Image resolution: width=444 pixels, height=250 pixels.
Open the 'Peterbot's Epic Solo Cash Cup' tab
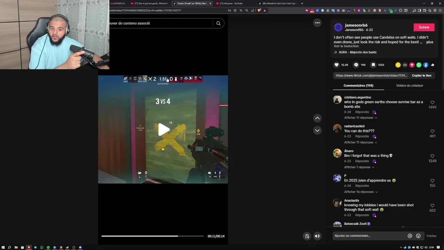tap(277, 3)
